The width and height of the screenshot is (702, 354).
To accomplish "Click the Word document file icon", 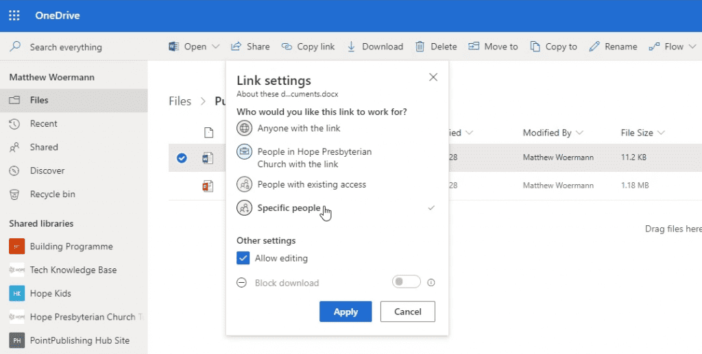I will click(208, 157).
